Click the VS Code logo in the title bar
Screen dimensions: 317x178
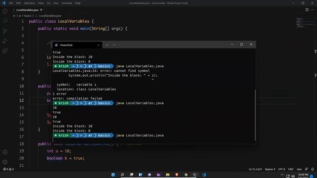[3, 3]
